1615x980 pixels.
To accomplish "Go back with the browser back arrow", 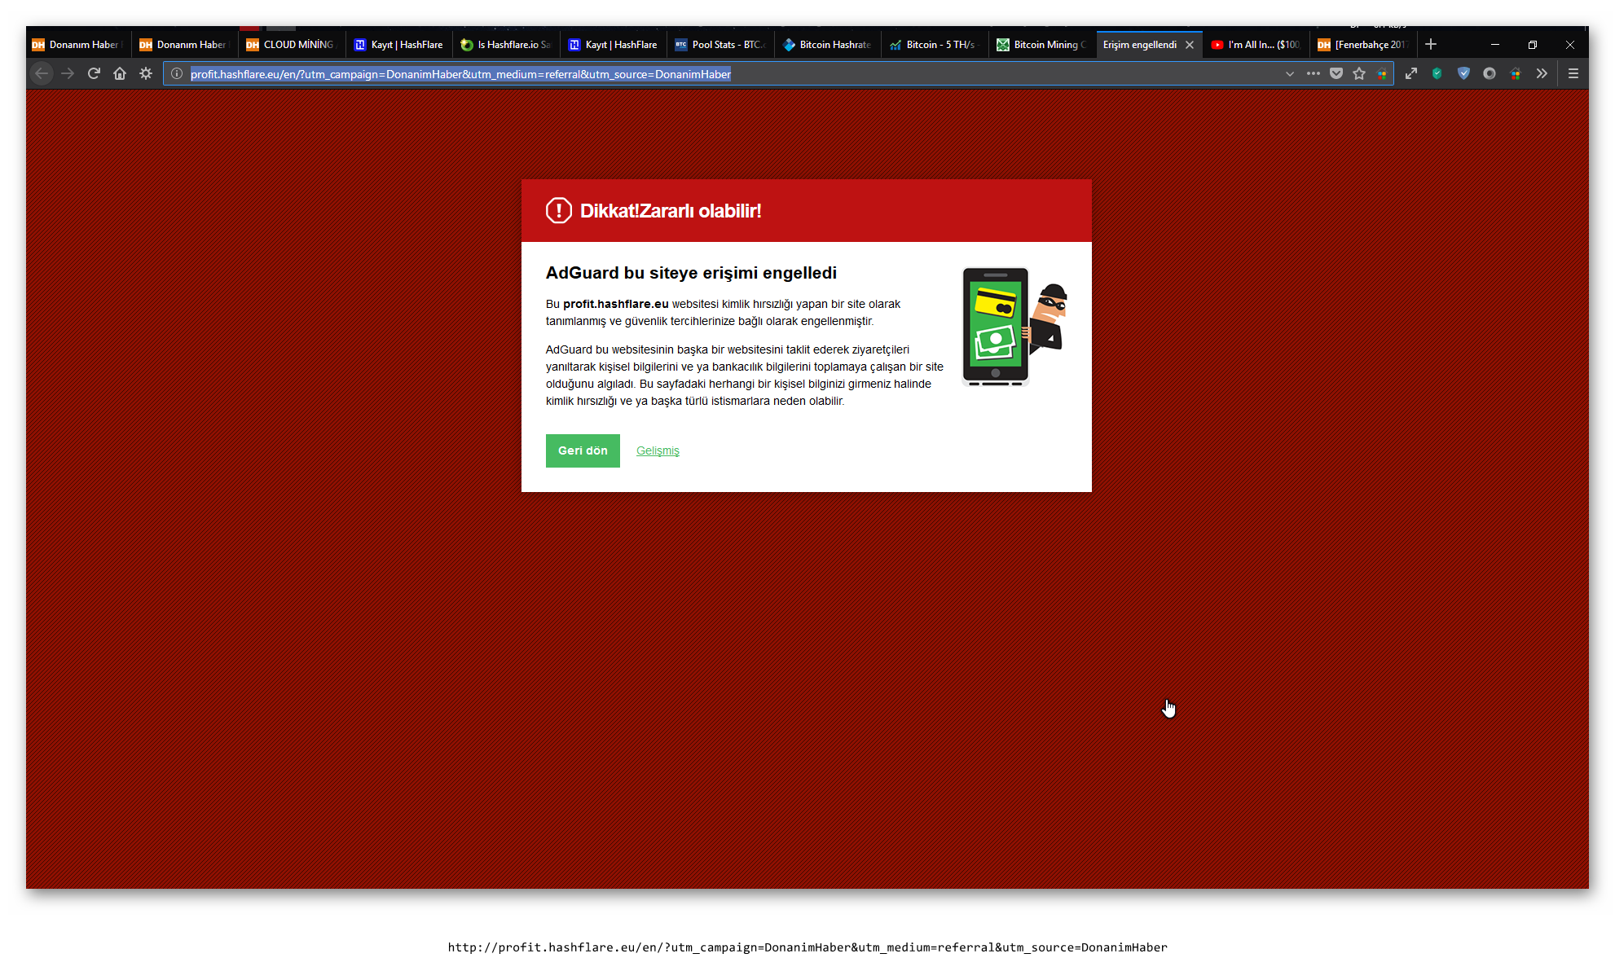I will coord(42,73).
